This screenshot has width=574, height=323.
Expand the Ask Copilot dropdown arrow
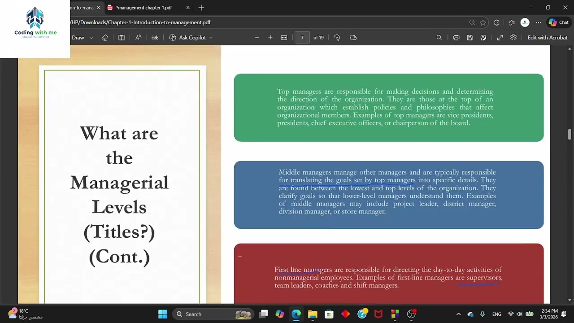tap(211, 38)
